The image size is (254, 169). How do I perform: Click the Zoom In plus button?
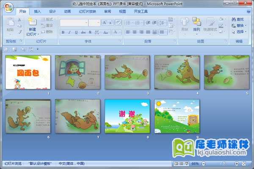pyautogui.click(x=237, y=164)
